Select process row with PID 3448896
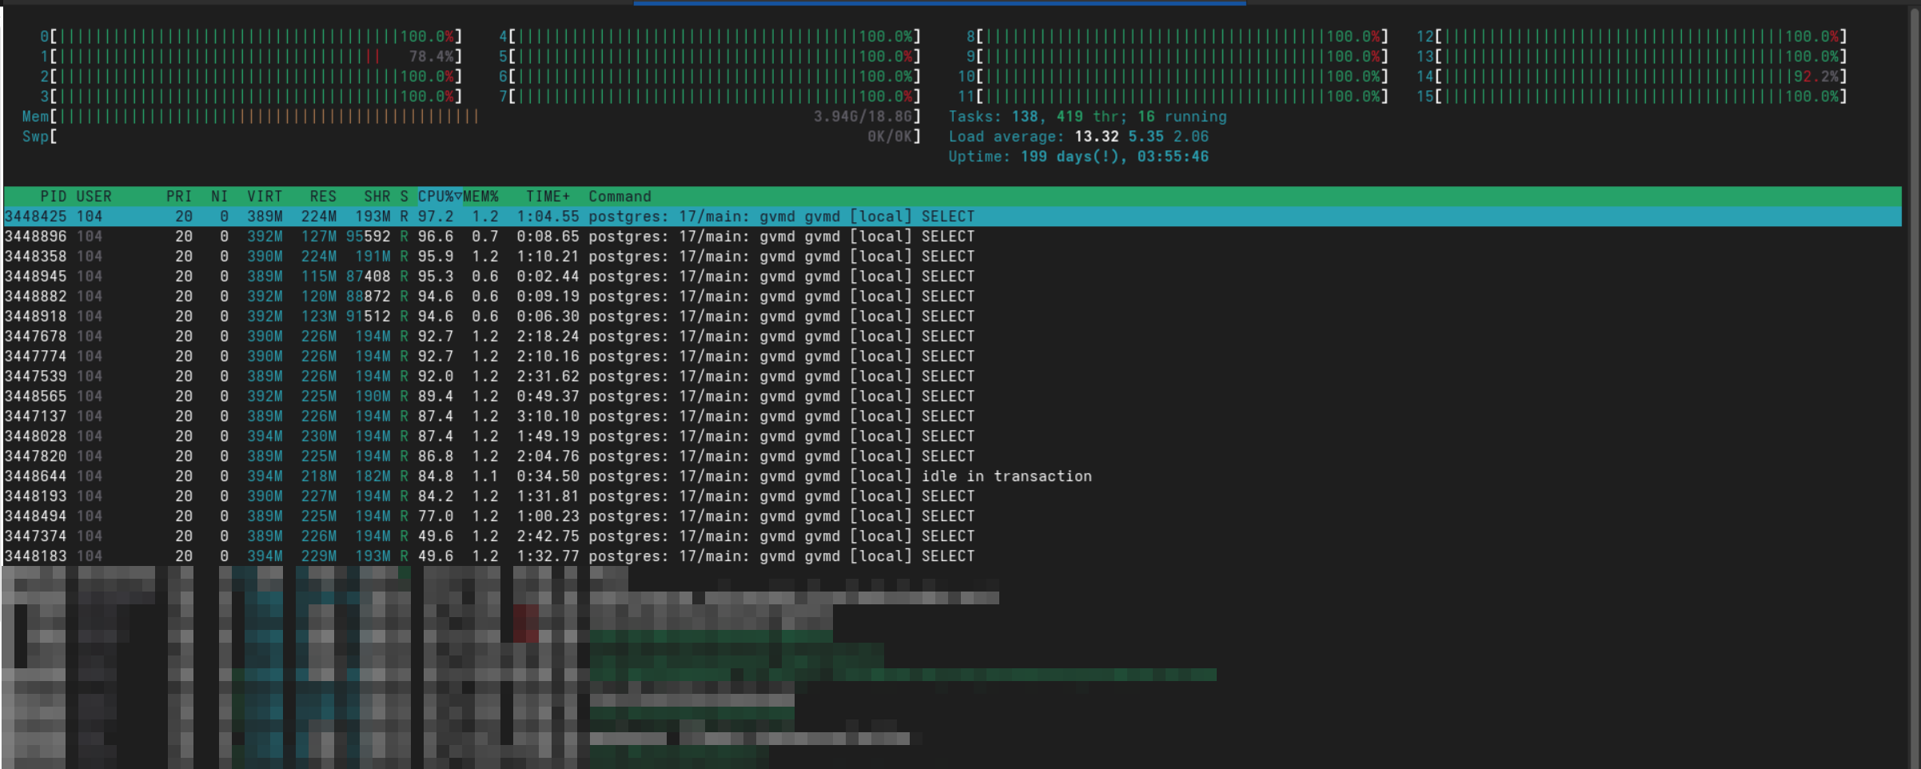This screenshot has height=769, width=1921. click(x=952, y=237)
